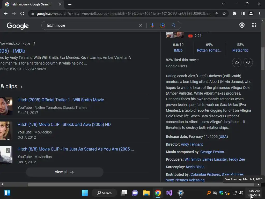
Task: Open Chrome three-dot menu
Action: 259,13
